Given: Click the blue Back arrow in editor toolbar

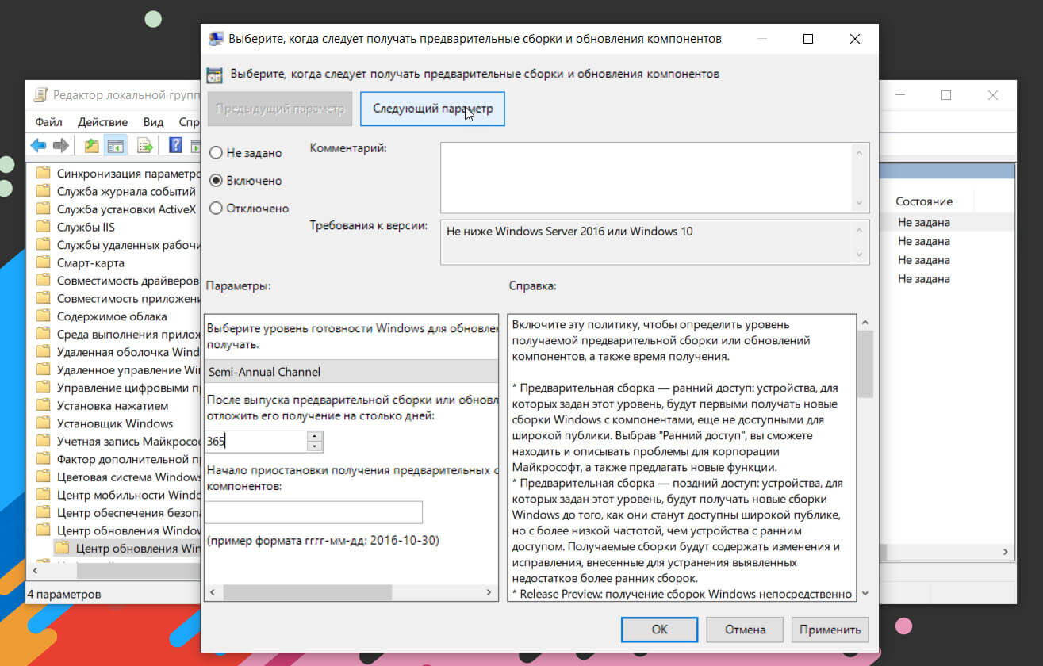Looking at the screenshot, I should click(x=38, y=146).
